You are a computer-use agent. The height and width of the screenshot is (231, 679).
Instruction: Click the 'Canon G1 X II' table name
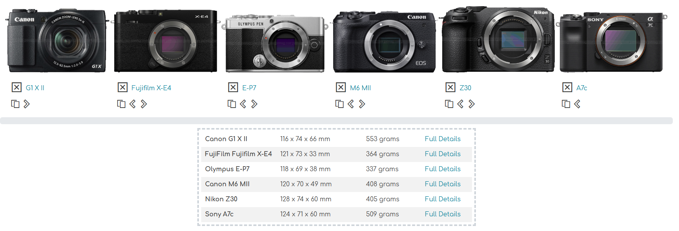tap(226, 139)
